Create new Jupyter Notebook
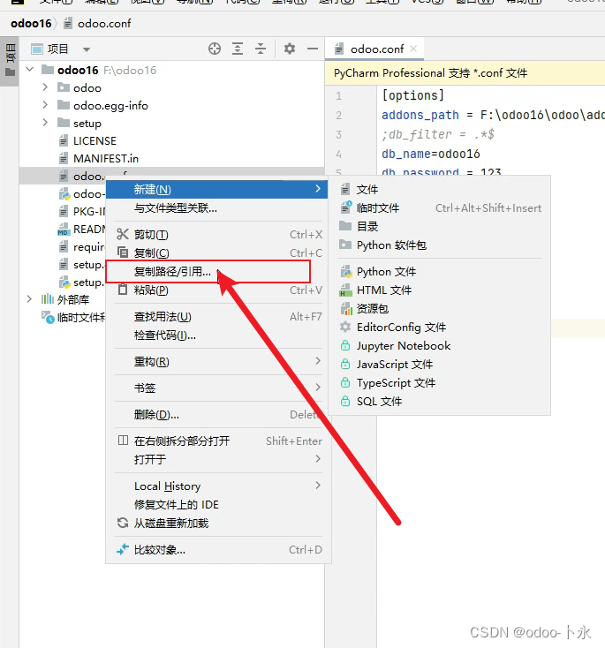 point(440,346)
